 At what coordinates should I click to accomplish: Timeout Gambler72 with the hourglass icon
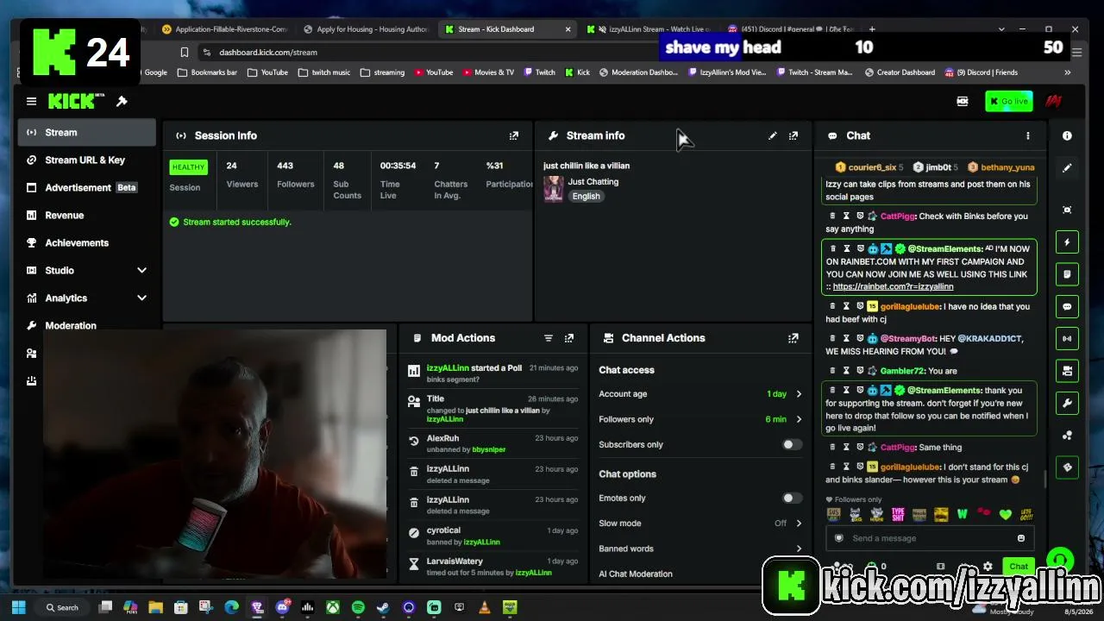pos(846,371)
